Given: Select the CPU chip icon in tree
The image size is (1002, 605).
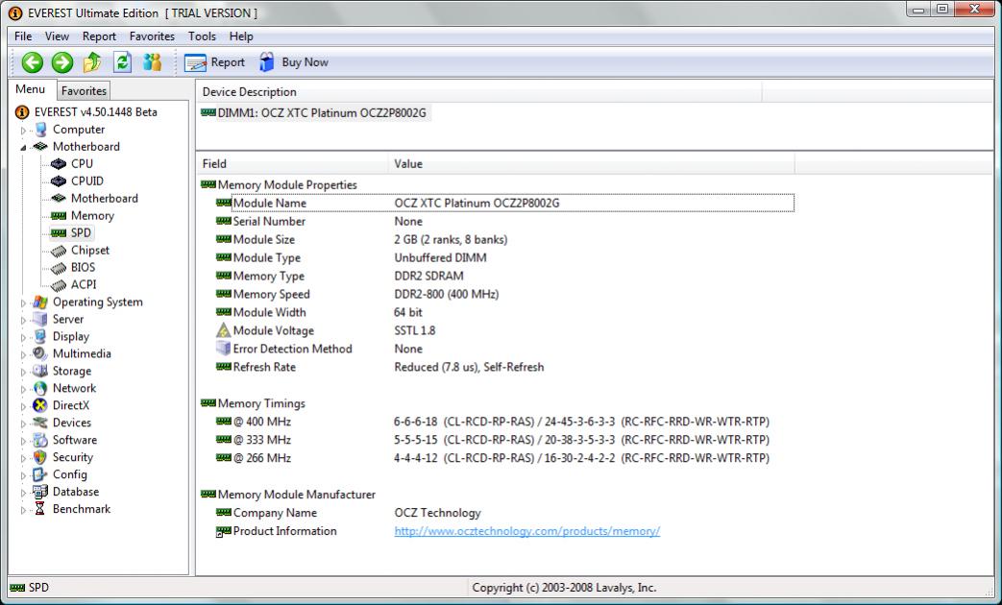Looking at the screenshot, I should coord(59,163).
